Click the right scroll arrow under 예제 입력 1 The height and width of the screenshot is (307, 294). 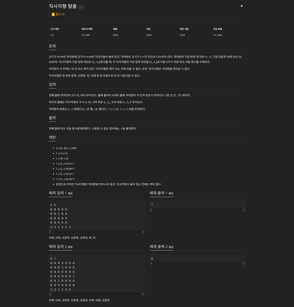point(143,232)
